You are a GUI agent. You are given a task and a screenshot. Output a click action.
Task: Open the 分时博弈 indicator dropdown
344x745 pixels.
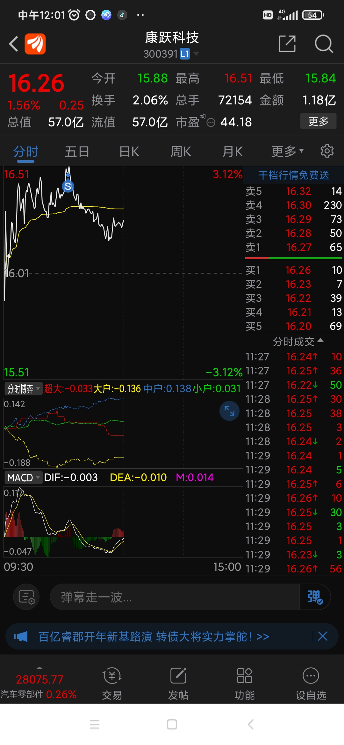coord(23,389)
